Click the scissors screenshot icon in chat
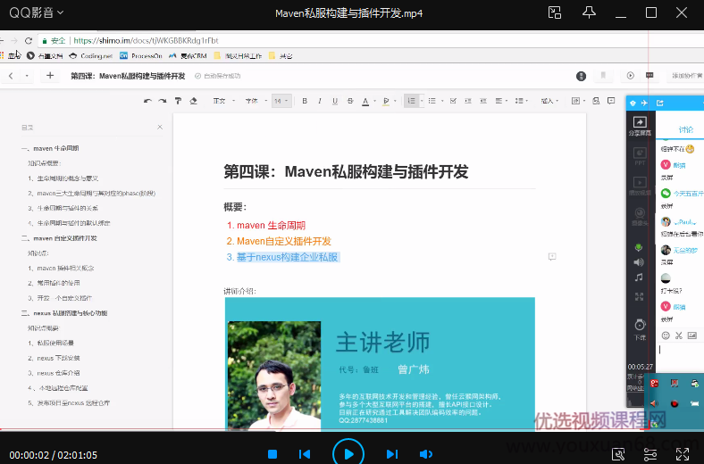This screenshot has height=464, width=704. point(679,336)
